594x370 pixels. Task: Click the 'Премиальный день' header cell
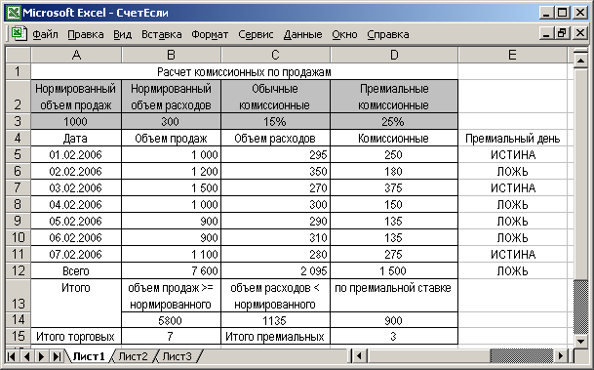coord(512,139)
